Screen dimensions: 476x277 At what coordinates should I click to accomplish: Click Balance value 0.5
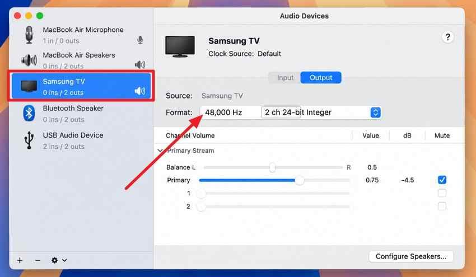coord(372,167)
